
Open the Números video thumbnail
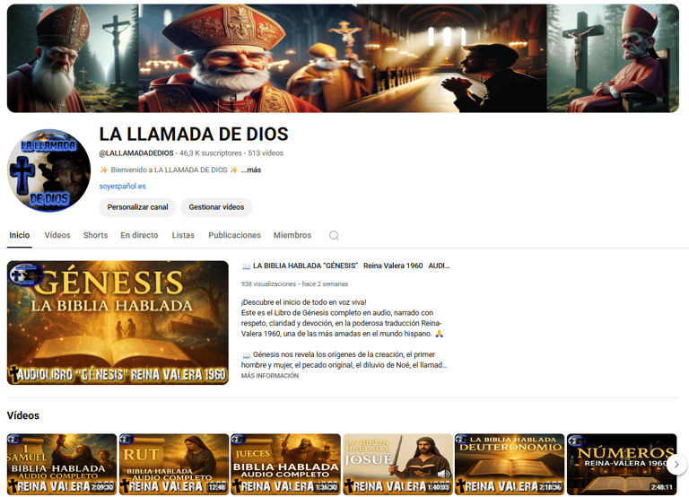(622, 465)
